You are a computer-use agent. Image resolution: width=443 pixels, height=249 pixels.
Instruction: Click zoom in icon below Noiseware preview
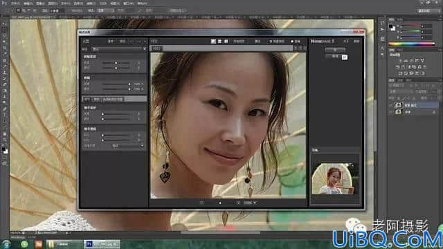pos(238,203)
